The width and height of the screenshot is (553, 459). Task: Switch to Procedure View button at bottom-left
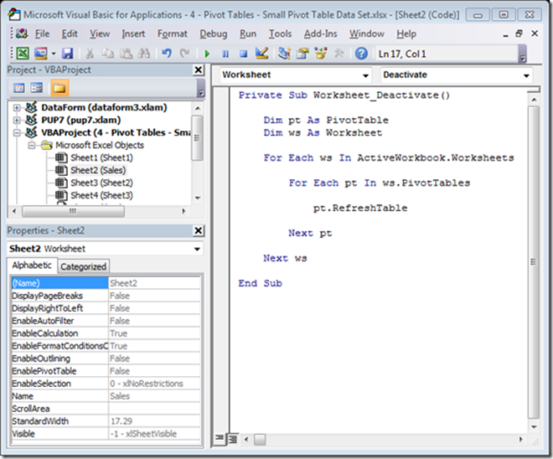(220, 437)
